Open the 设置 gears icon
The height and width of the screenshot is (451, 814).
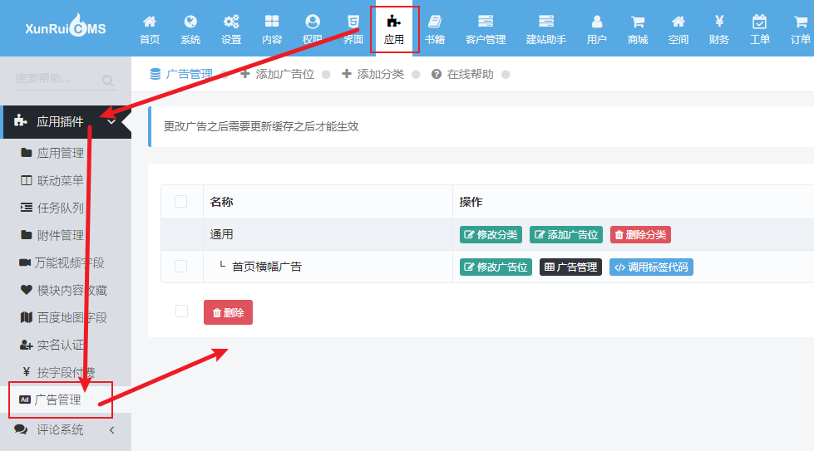point(231,22)
